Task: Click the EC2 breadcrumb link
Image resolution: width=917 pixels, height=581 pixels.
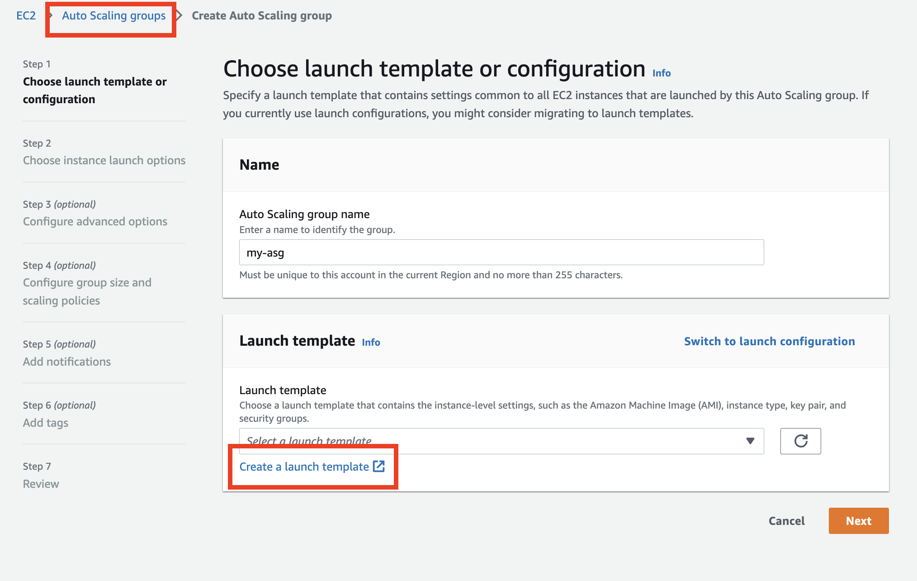Action: coord(26,15)
